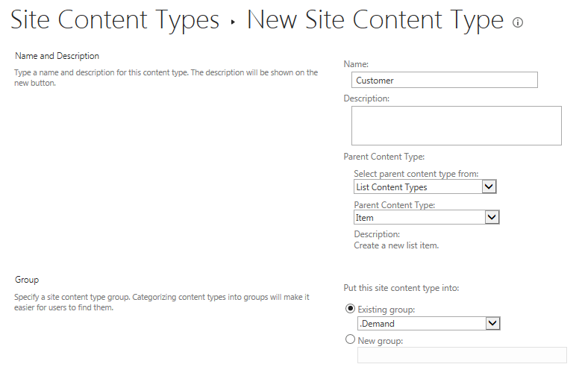Image resolution: width=579 pixels, height=370 pixels.
Task: Click the New Site Content Type heading
Action: click(x=375, y=20)
